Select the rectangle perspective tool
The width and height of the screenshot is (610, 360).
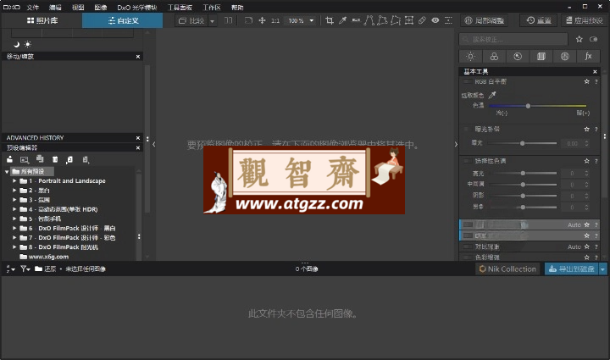pyautogui.click(x=382, y=20)
